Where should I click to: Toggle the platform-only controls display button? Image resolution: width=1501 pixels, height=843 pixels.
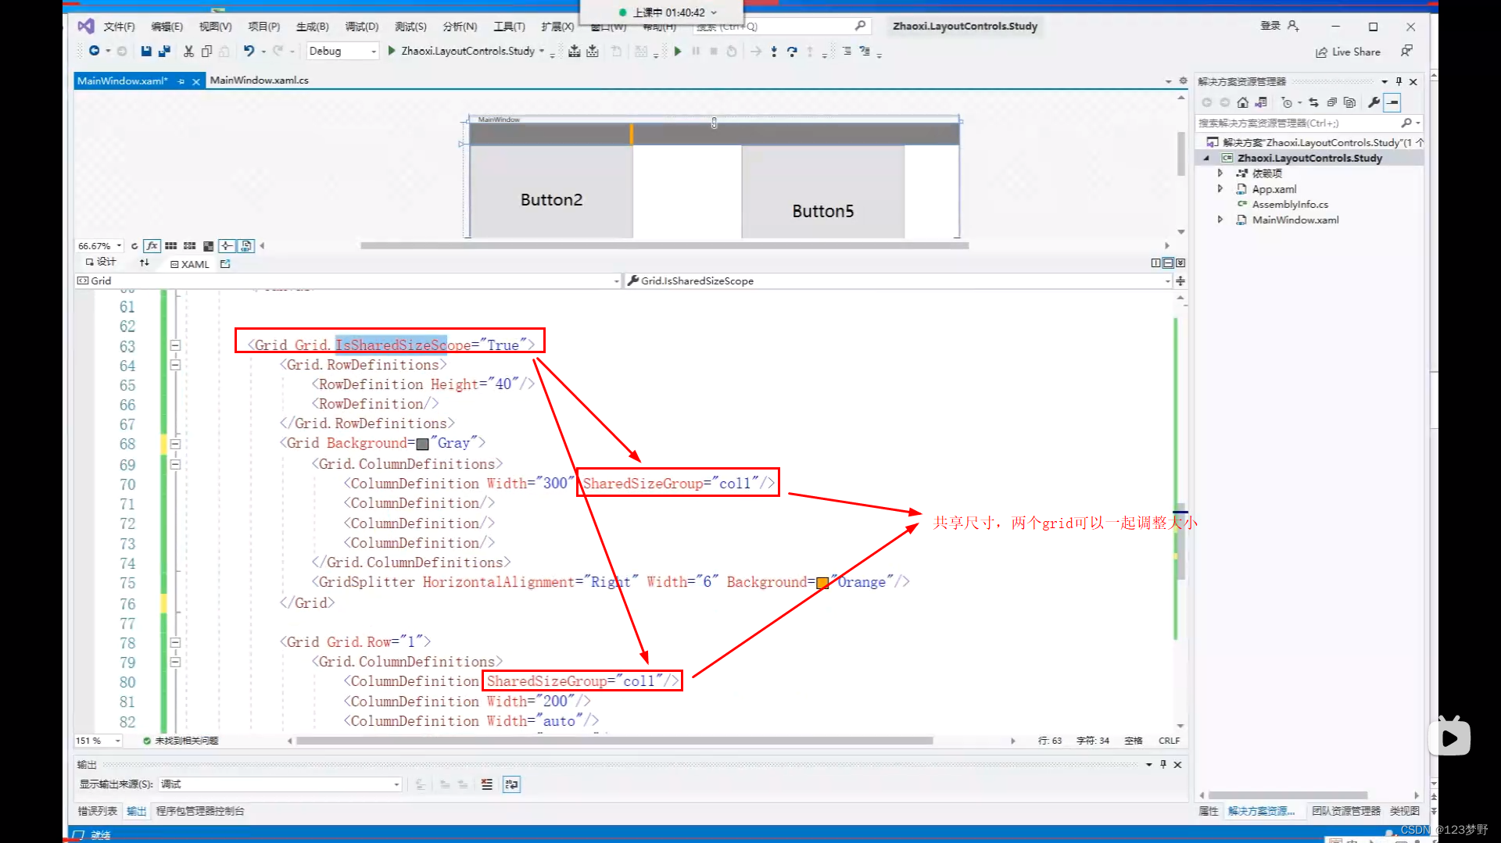[245, 246]
